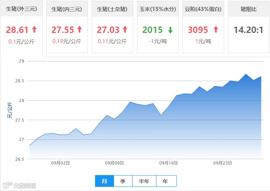Click the 0.11元/公斤 change text
270x191 pixels.
point(112,41)
